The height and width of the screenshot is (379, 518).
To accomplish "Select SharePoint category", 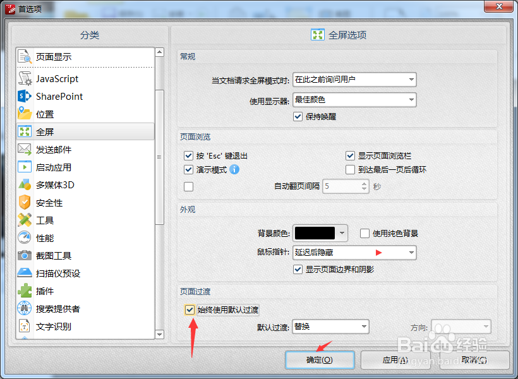I will [x=85, y=96].
